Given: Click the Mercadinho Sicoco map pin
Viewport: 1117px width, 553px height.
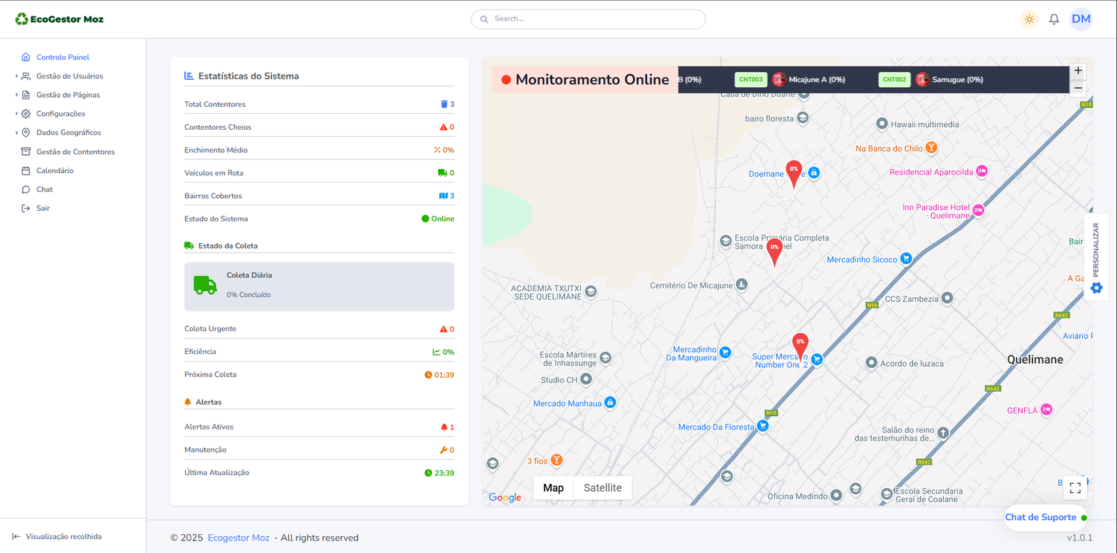Looking at the screenshot, I should tap(906, 258).
